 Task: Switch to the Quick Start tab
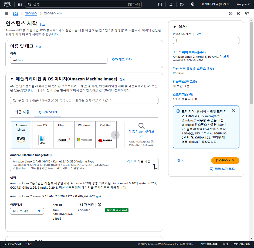point(48,112)
